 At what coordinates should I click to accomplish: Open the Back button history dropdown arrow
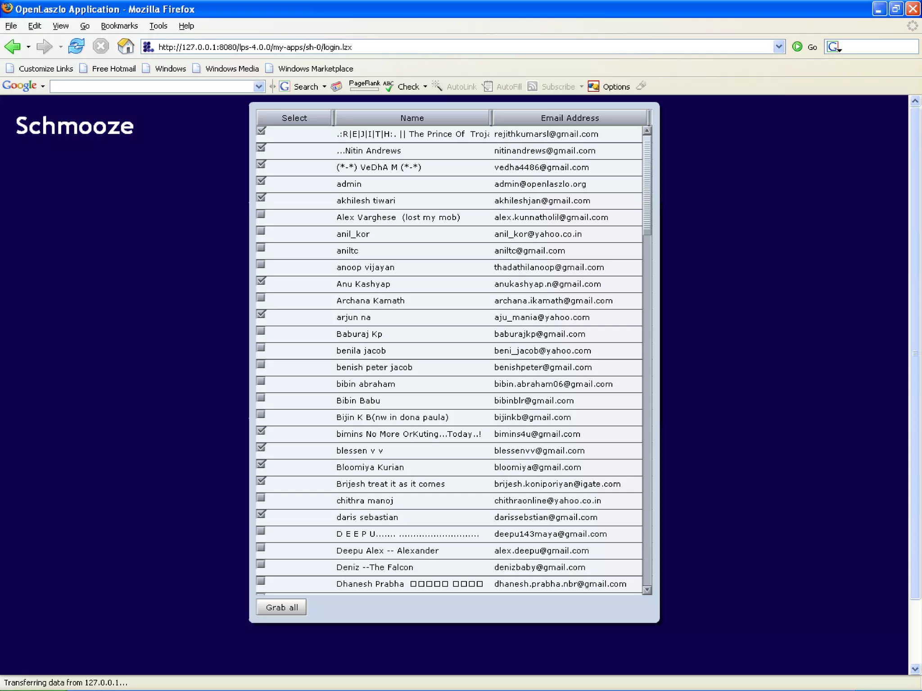28,47
